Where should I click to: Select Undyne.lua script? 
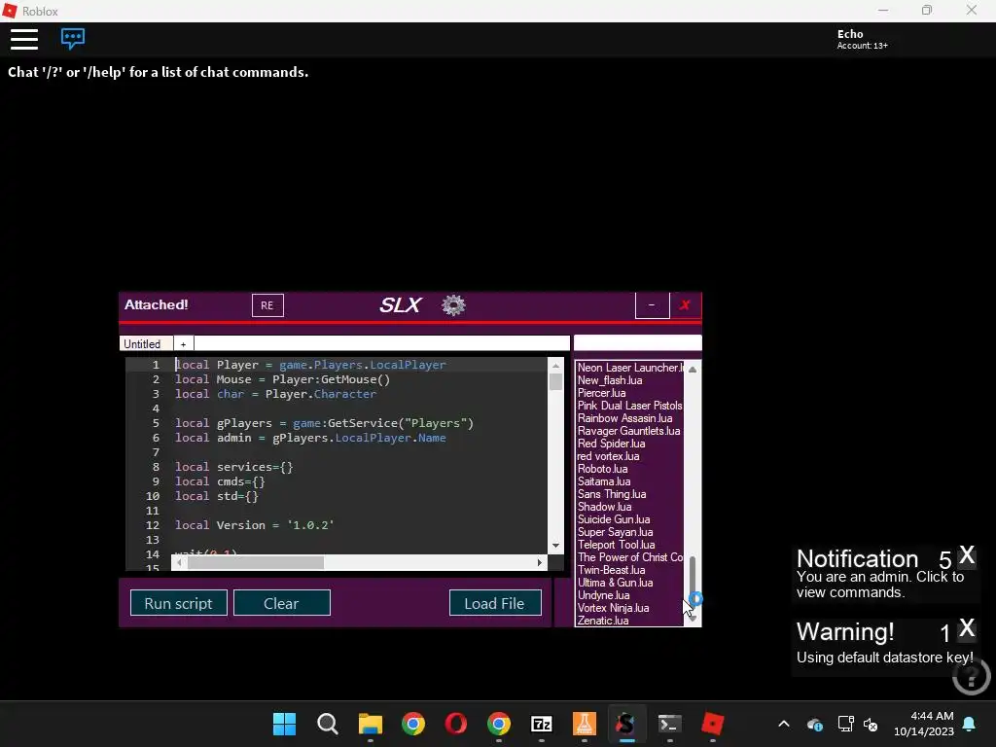click(x=629, y=596)
